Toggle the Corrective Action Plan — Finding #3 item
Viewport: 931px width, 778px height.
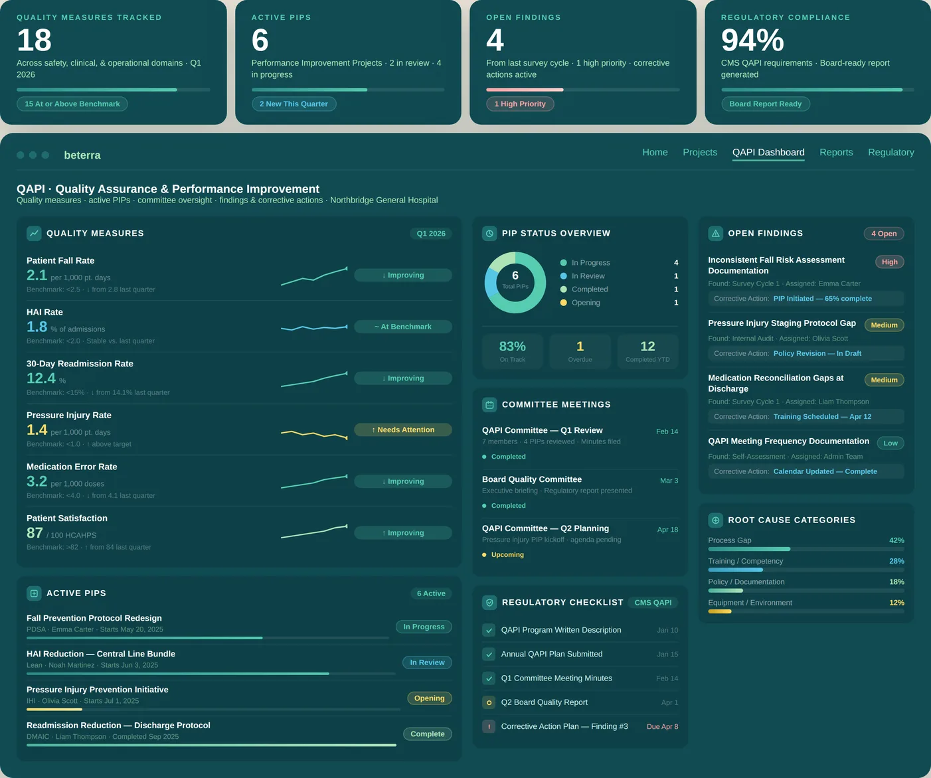click(489, 726)
